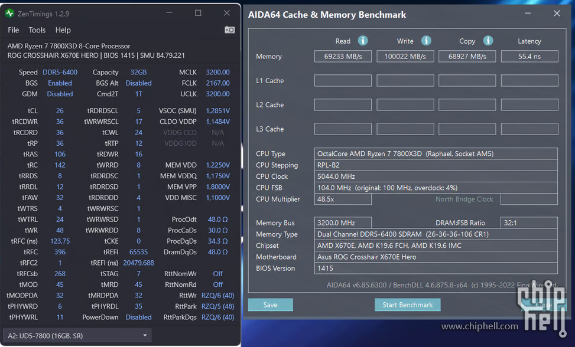Show info for the Read benchmark column
The height and width of the screenshot is (347, 575).
click(363, 41)
